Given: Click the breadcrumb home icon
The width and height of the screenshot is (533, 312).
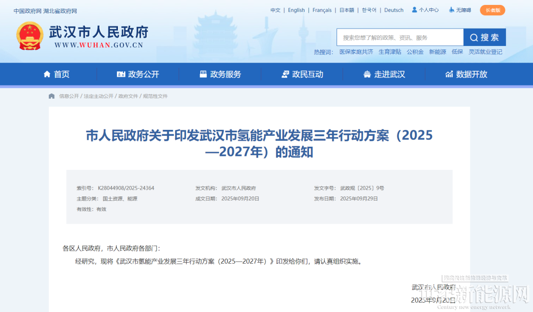Looking at the screenshot, I should [52, 96].
